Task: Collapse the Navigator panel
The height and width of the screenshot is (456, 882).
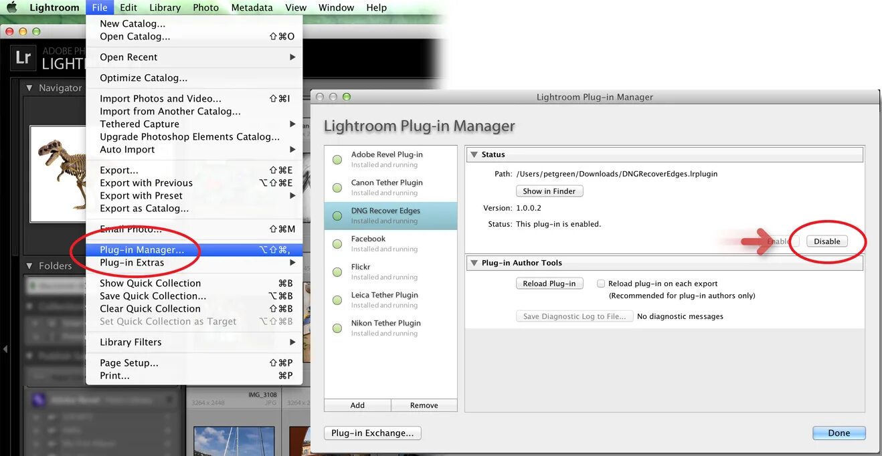Action: click(29, 88)
